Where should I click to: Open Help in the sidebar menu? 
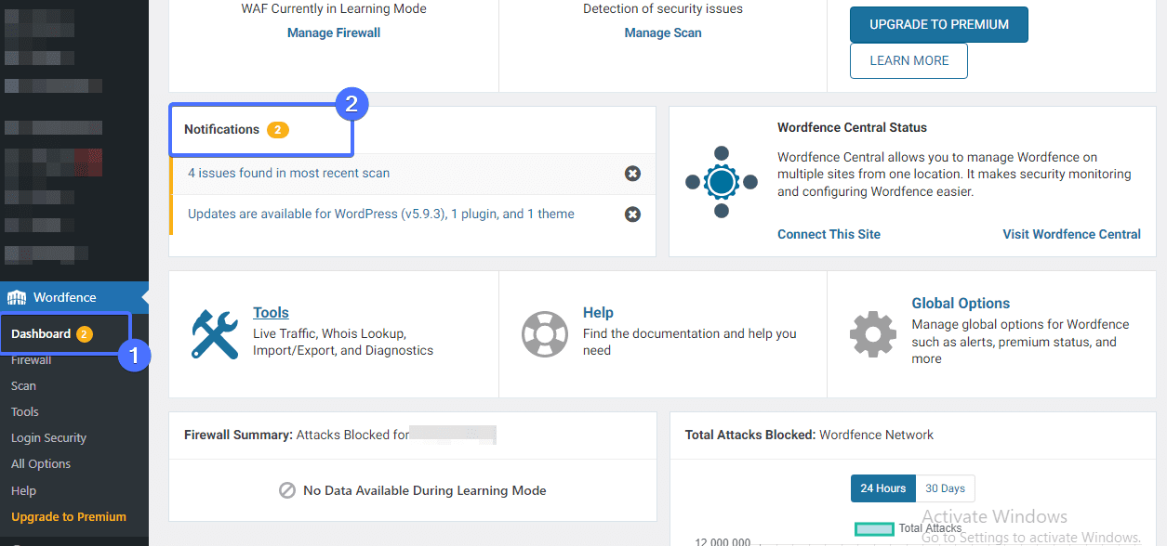(24, 490)
